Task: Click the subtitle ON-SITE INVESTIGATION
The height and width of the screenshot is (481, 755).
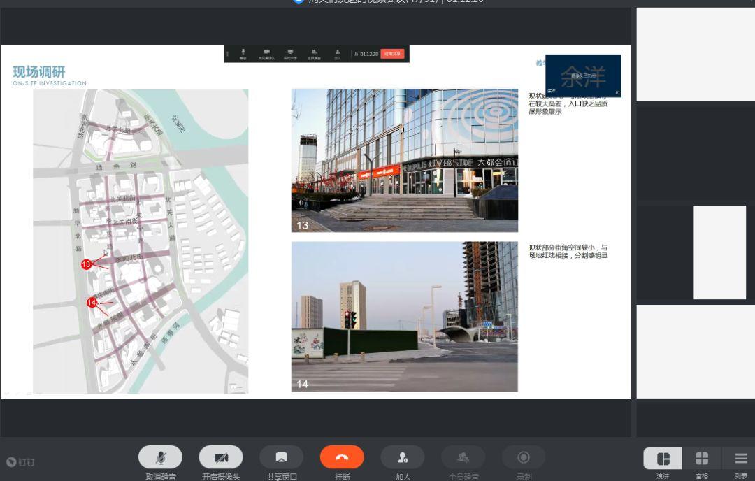Action: tap(50, 83)
